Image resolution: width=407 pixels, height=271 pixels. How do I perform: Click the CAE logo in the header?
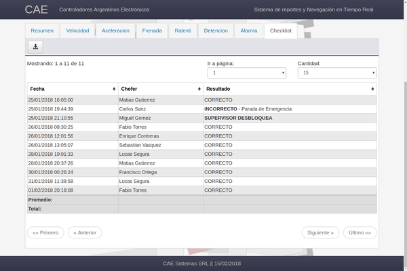tap(36, 9)
